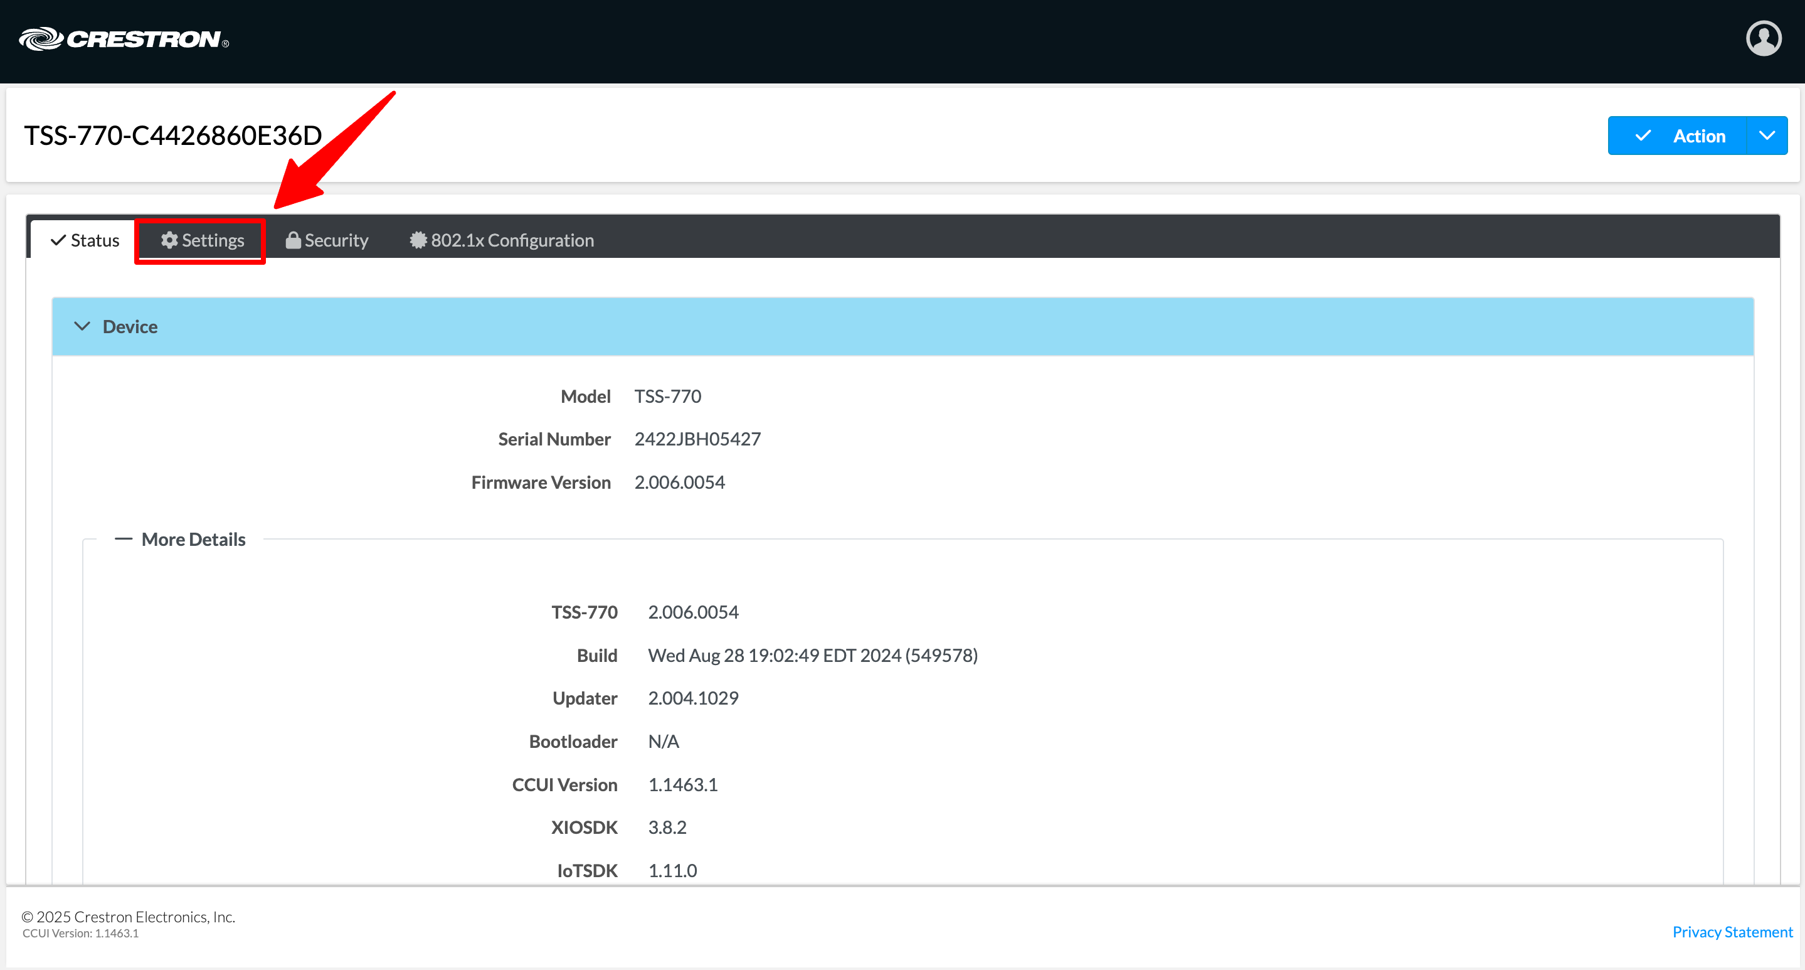Viewport: 1805px width, 970px height.
Task: Click the Build date value text
Action: 813,655
